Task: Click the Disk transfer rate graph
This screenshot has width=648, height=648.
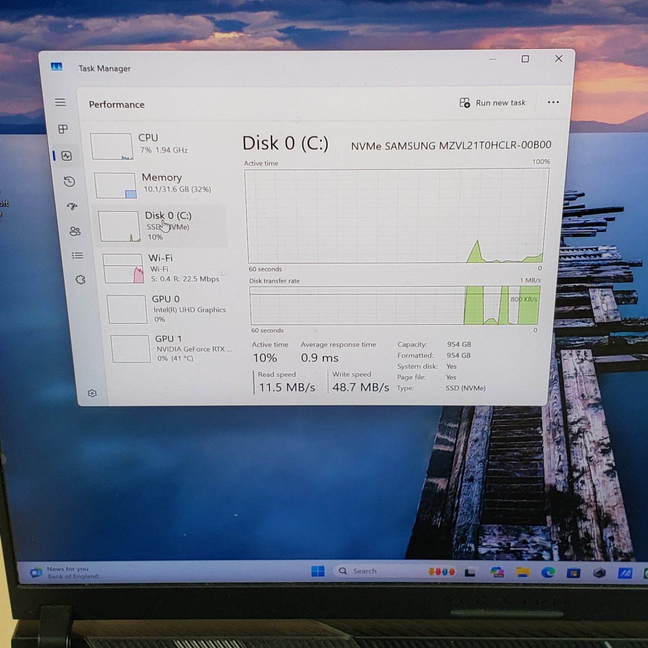Action: pos(394,305)
